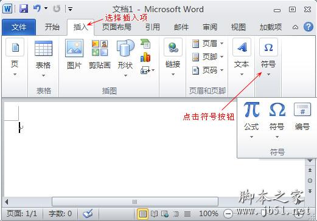This screenshot has height=221, width=317.
Task: Open 剪贴画 clip art icon
Action: click(x=100, y=48)
